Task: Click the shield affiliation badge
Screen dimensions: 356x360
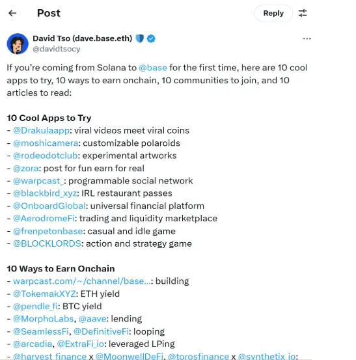Action: [x=139, y=38]
